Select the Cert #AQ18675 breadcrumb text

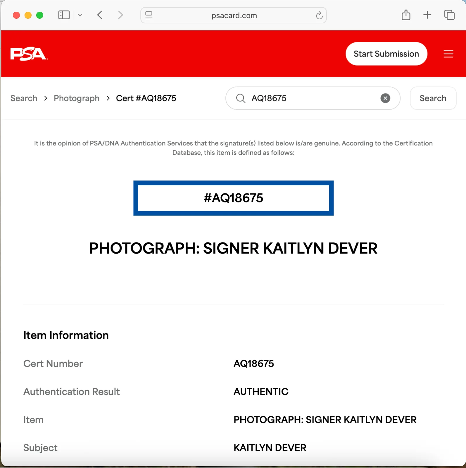pyautogui.click(x=146, y=98)
